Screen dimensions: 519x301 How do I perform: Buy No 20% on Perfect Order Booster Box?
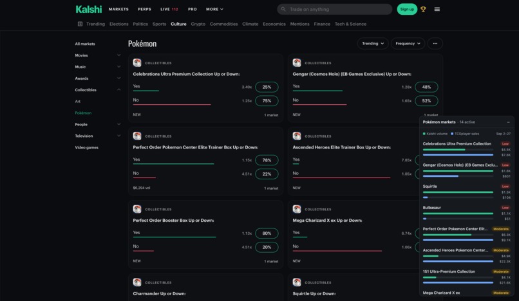pos(267,247)
